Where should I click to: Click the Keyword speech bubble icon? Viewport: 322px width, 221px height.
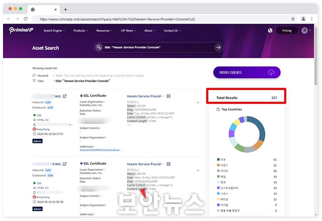pyautogui.click(x=34, y=75)
